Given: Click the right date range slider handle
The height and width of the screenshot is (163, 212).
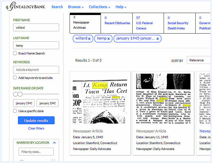Looking at the screenshot, I should point(20,94).
